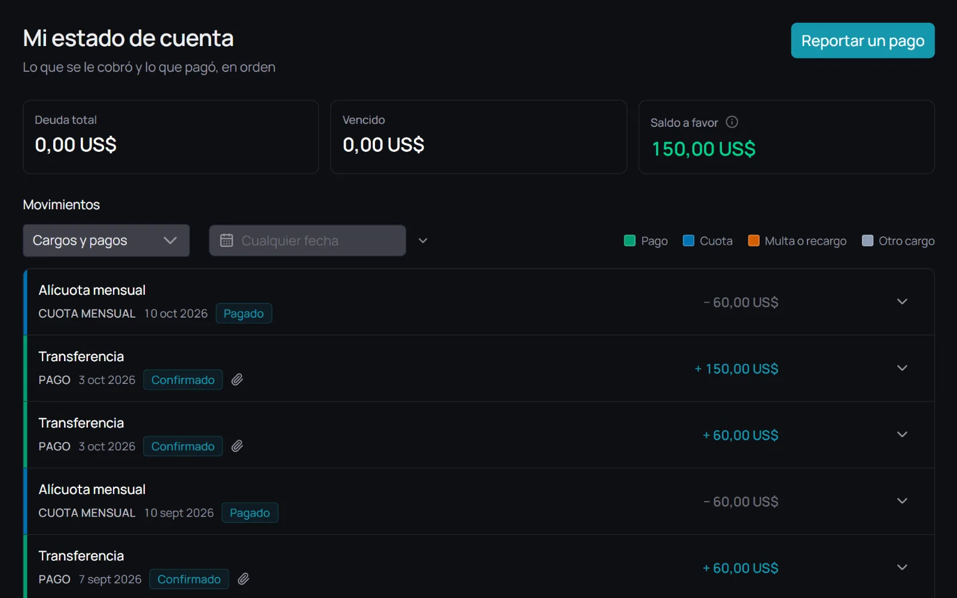Click the 10 sept 2026 date text

pos(179,513)
